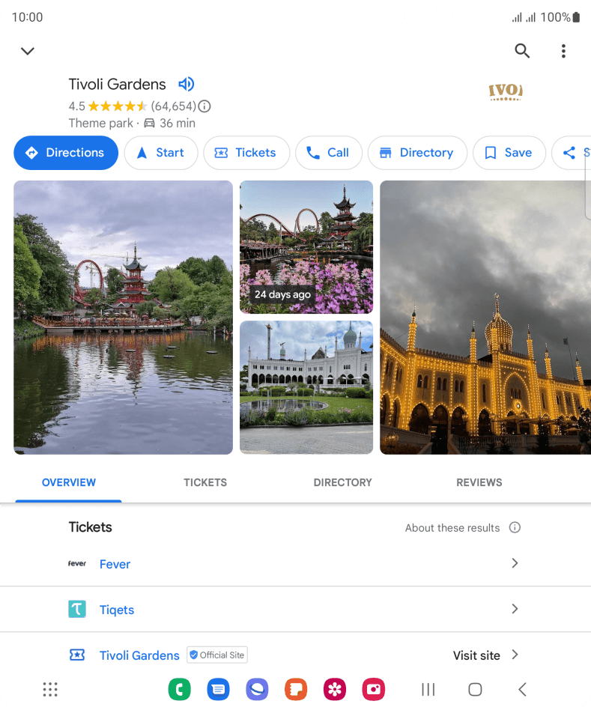Tap the Back navigation button
591x710 pixels.
tap(522, 690)
